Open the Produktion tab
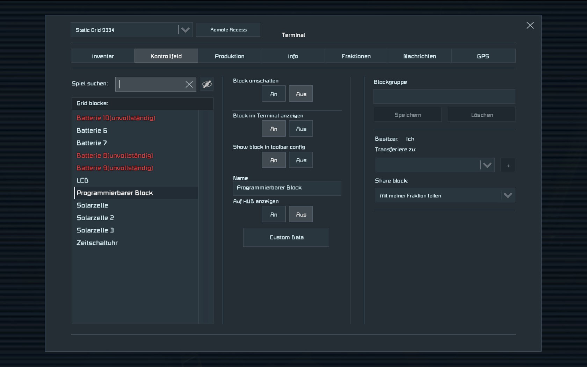Image resolution: width=587 pixels, height=367 pixels. [230, 56]
